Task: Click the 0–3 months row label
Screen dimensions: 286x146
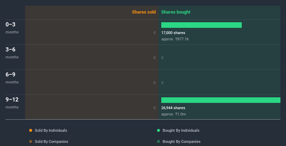Action: pyautogui.click(x=12, y=28)
